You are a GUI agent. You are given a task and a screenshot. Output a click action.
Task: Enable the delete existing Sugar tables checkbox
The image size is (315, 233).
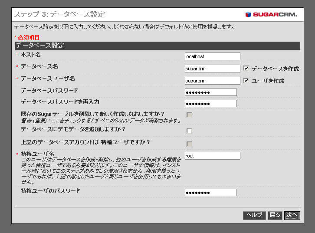coord(189,115)
